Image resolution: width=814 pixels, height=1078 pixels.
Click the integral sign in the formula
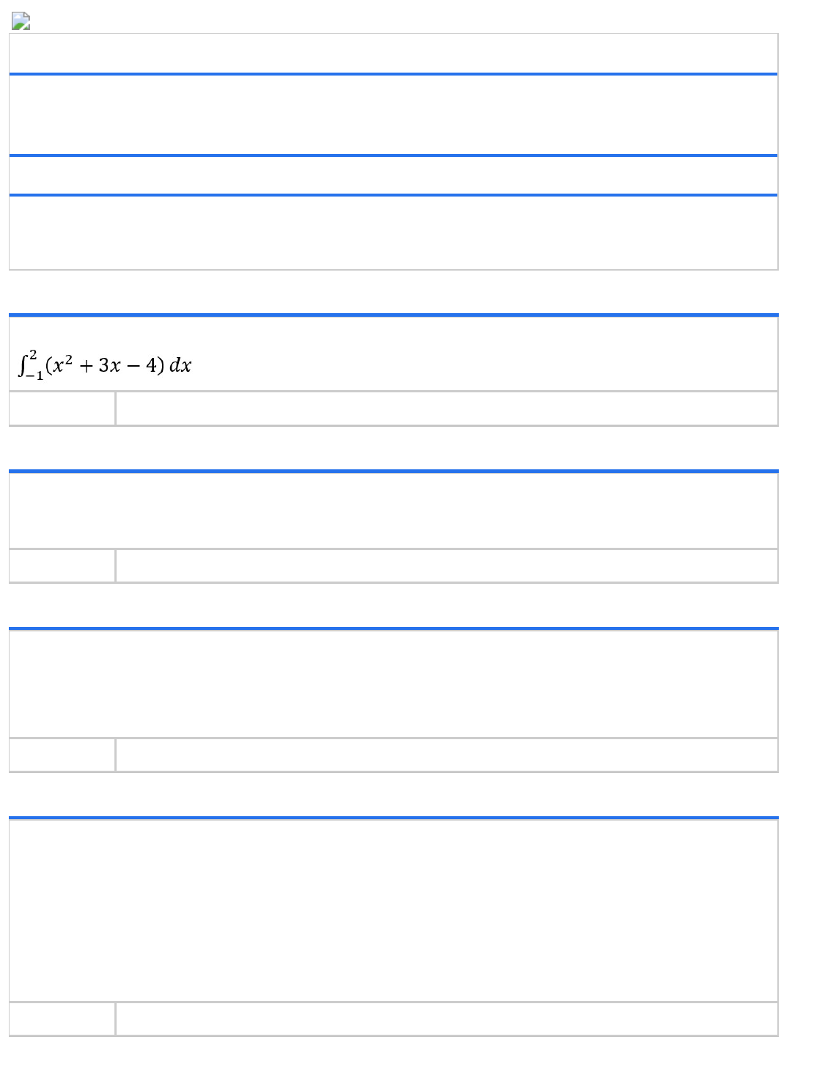pos(23,364)
